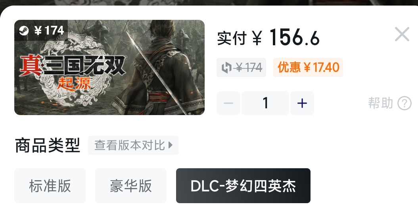Click the Steam logo on the cover badge

tap(24, 31)
